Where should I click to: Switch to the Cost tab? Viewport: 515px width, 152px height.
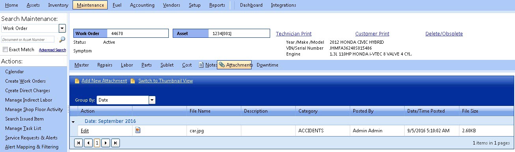coord(187,65)
